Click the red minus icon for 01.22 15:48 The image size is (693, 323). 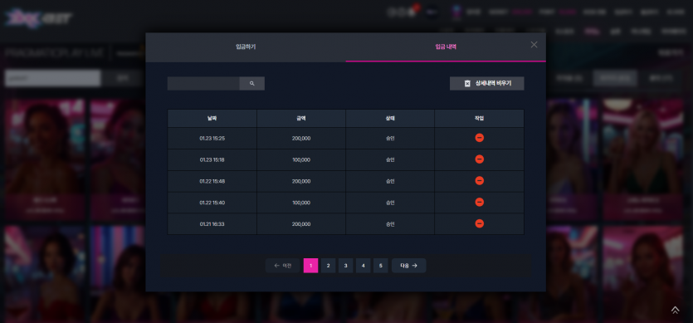tap(479, 180)
